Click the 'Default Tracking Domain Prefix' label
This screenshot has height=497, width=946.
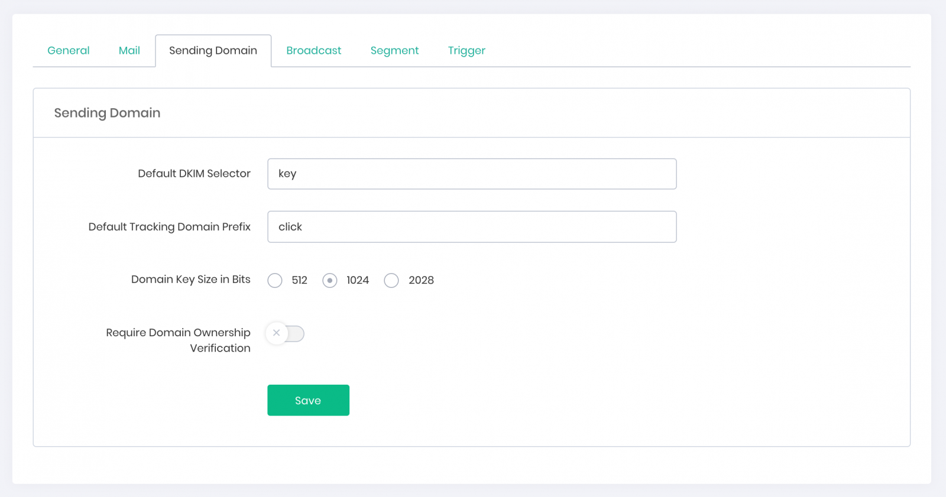click(169, 227)
